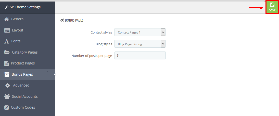Click the Category Pages folder icon
Viewport: 279px width, 116px height.
click(x=7, y=53)
